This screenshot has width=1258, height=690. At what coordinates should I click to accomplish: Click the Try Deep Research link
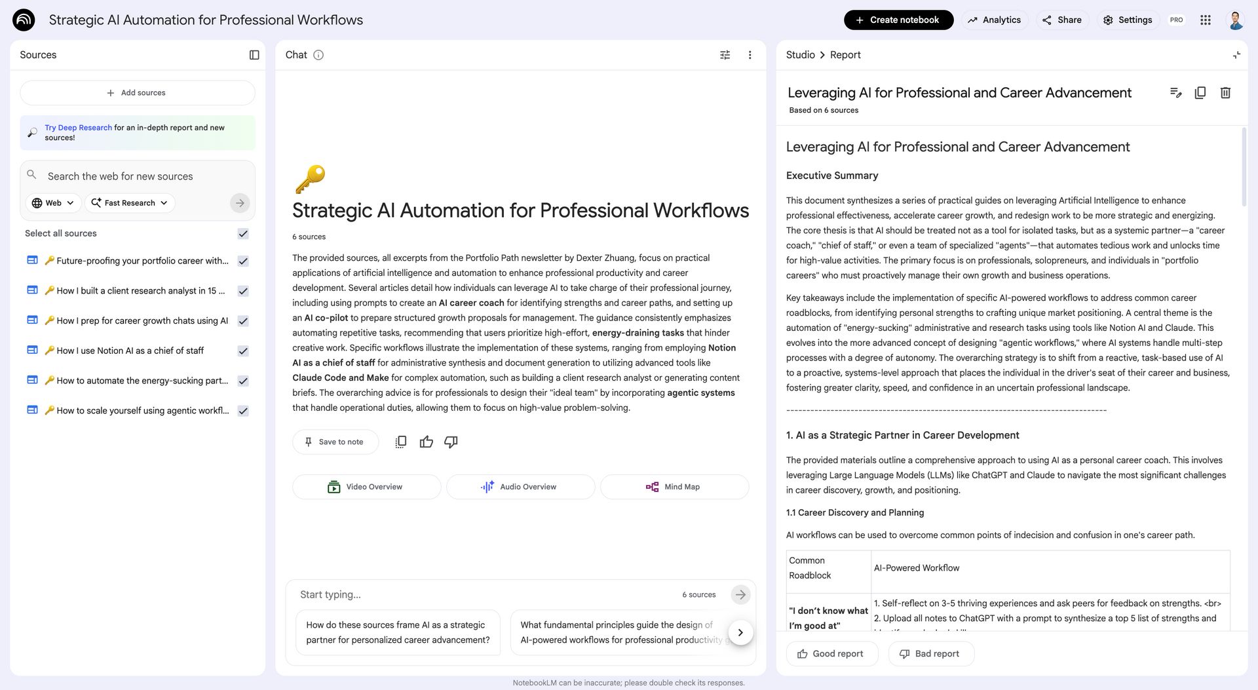(x=78, y=128)
